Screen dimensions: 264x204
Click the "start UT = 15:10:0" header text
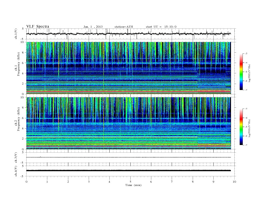[x=161, y=27]
